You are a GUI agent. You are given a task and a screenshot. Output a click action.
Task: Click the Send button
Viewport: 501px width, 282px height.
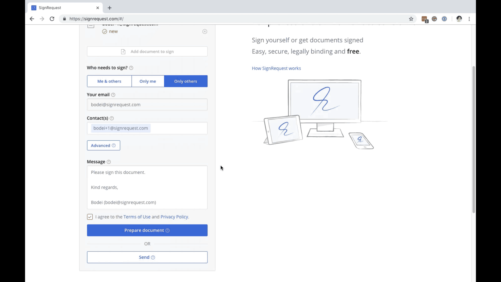(147, 257)
